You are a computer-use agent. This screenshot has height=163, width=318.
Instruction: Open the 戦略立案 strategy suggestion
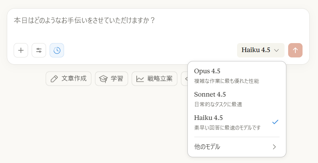[x=154, y=79]
